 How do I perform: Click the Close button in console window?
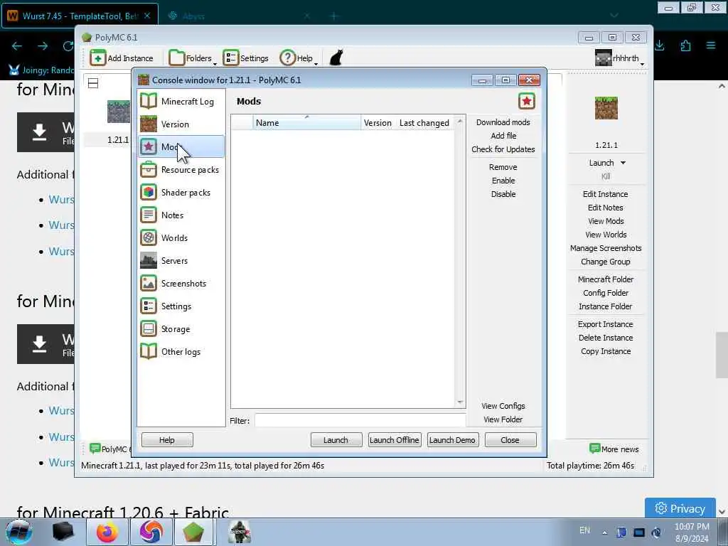(510, 439)
